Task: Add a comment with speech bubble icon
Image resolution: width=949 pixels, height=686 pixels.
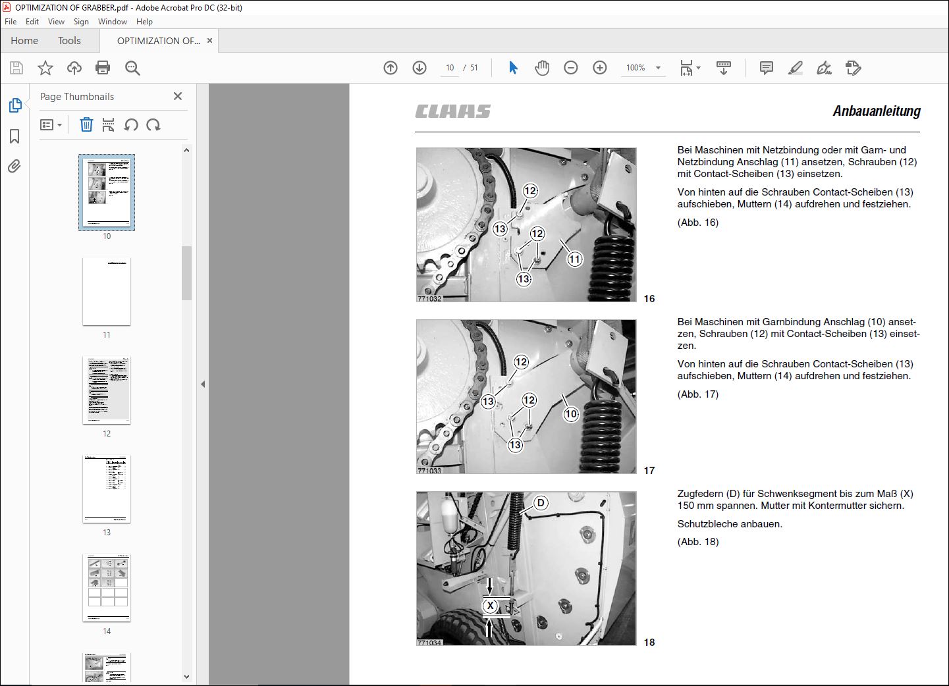Action: (767, 68)
